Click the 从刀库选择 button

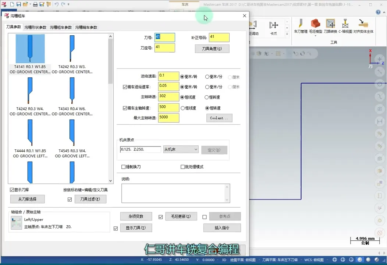coord(27,199)
